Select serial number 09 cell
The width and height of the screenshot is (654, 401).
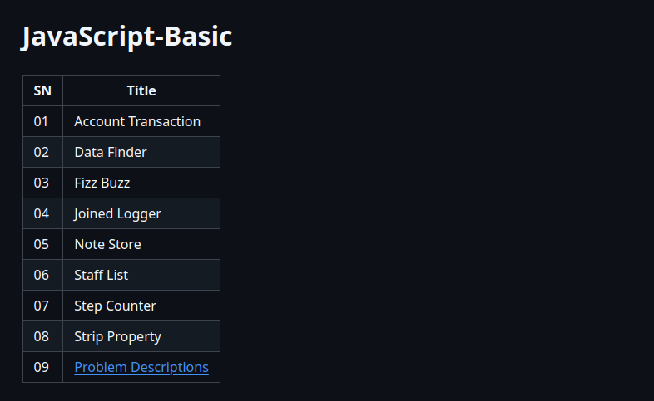coord(42,367)
